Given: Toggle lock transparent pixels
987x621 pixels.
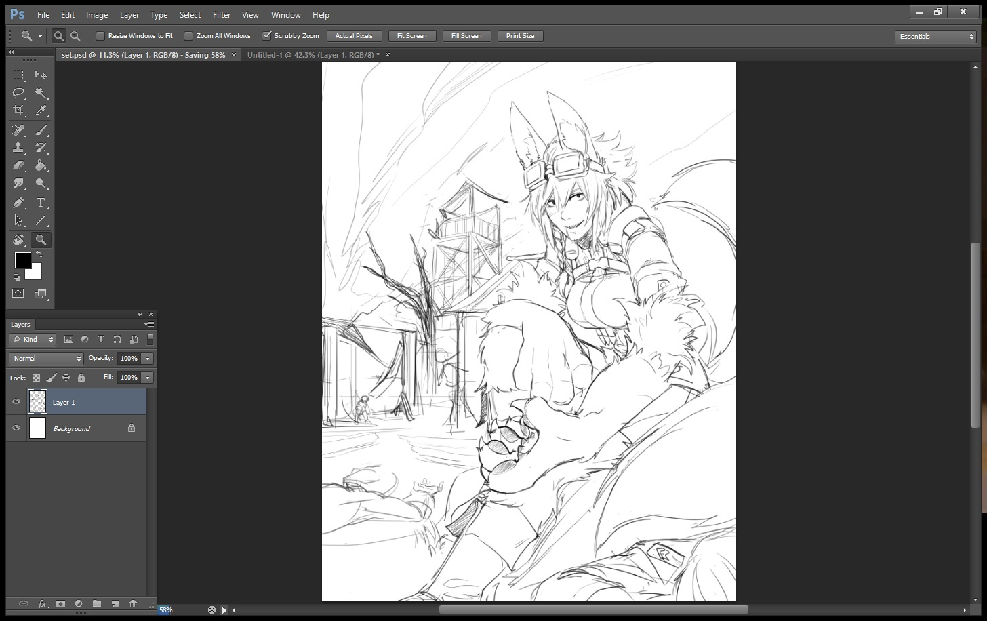Looking at the screenshot, I should click(x=36, y=378).
